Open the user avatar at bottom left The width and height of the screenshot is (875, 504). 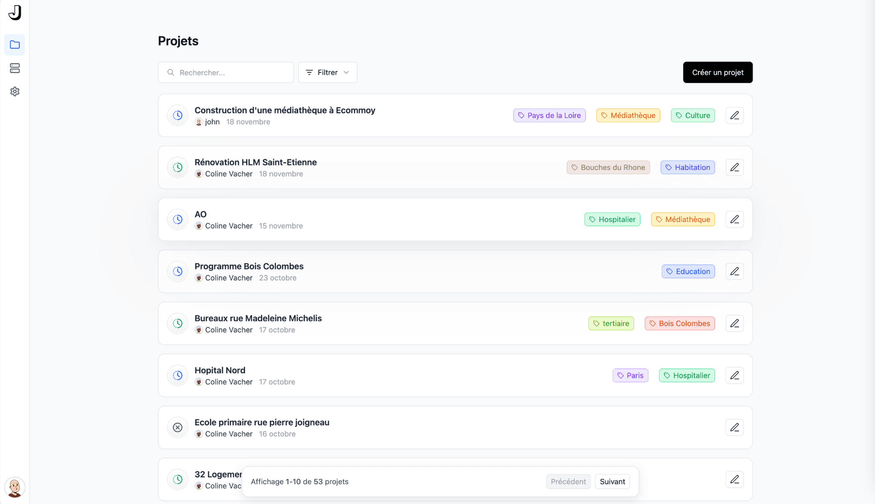tap(15, 487)
